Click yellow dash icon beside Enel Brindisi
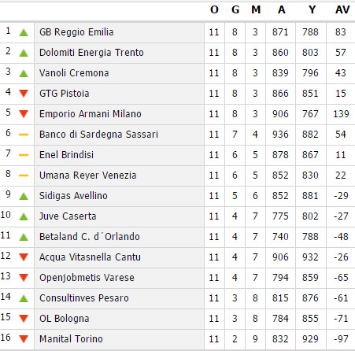Viewport: 355px width, 351px height. 24,155
